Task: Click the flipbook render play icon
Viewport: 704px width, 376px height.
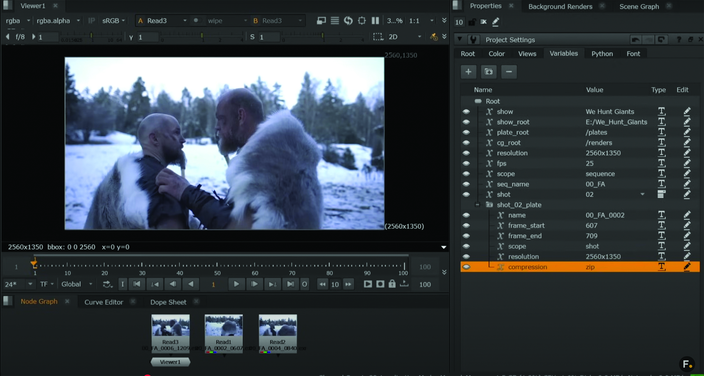Action: point(368,284)
